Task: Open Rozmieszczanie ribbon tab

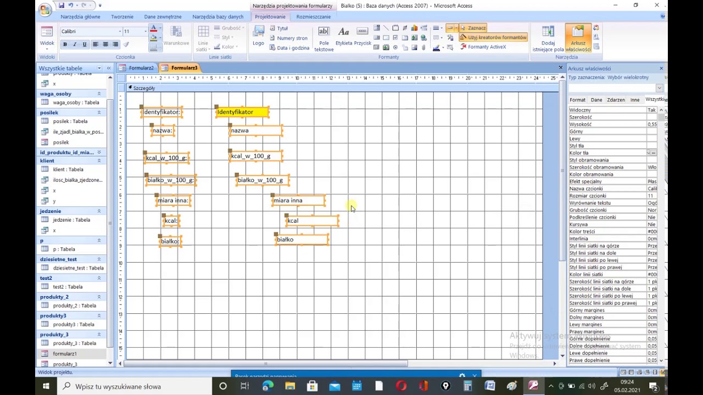Action: tap(313, 16)
